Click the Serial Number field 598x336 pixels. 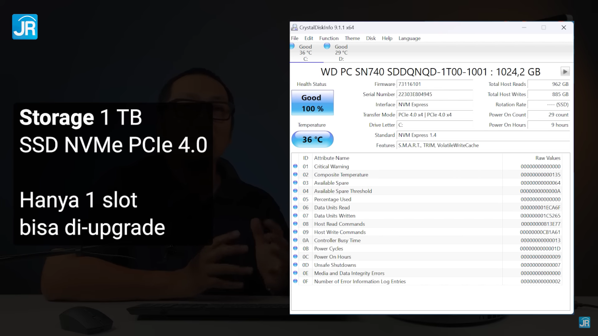coord(434,94)
